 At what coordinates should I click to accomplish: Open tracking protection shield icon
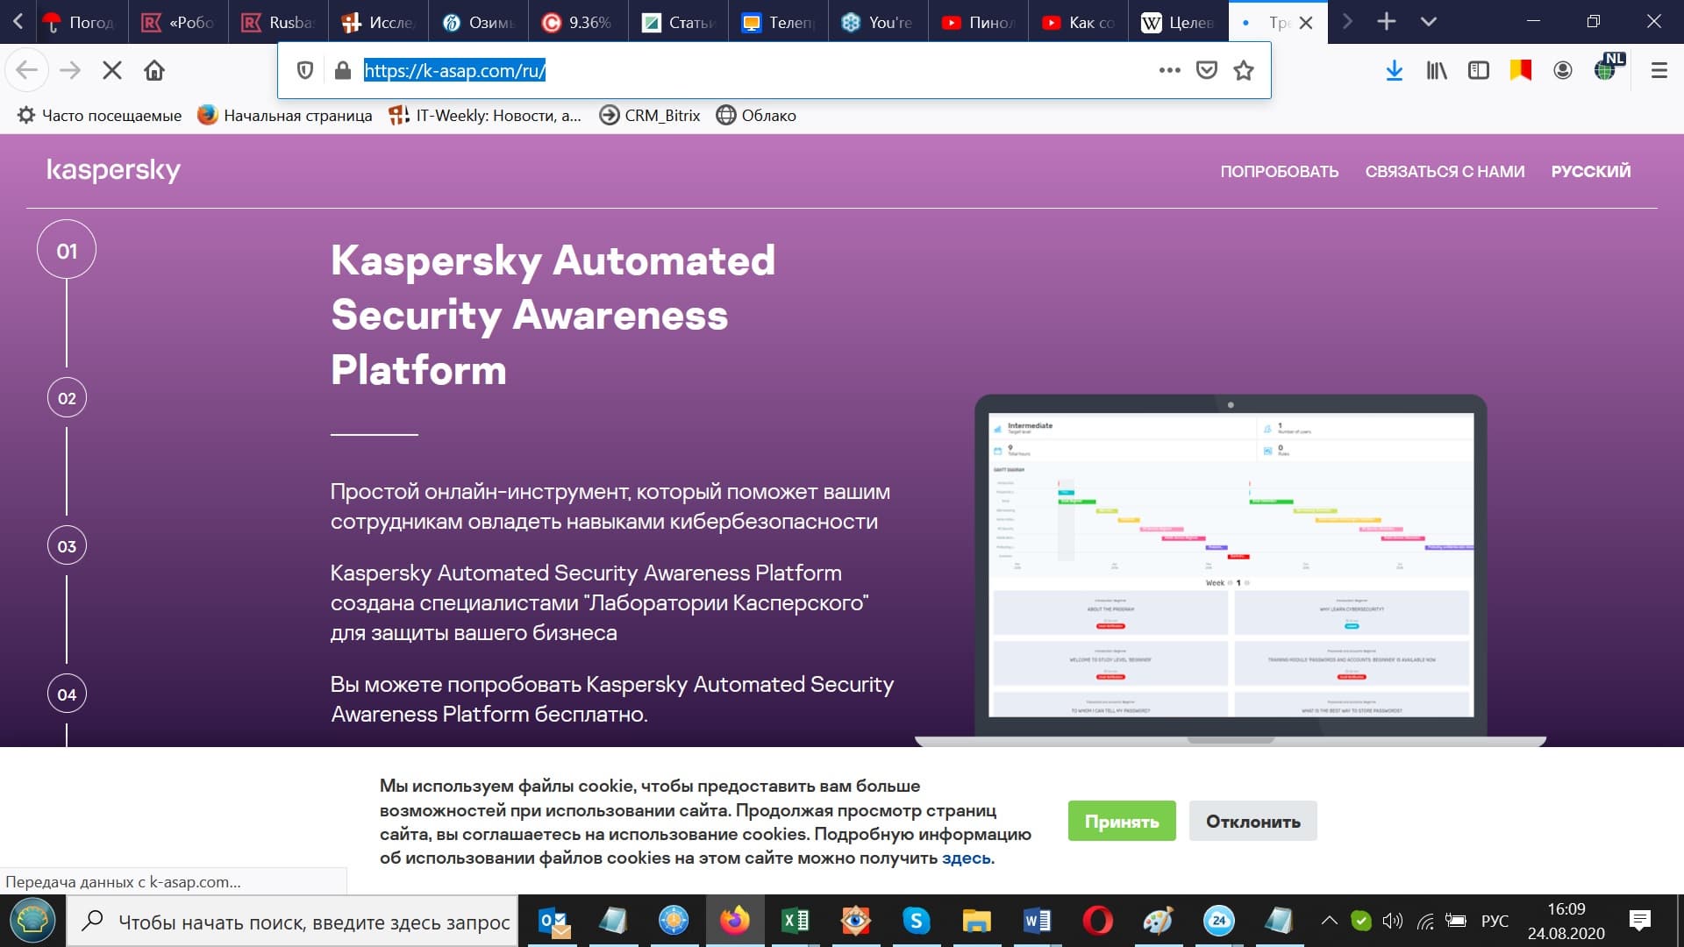(305, 70)
